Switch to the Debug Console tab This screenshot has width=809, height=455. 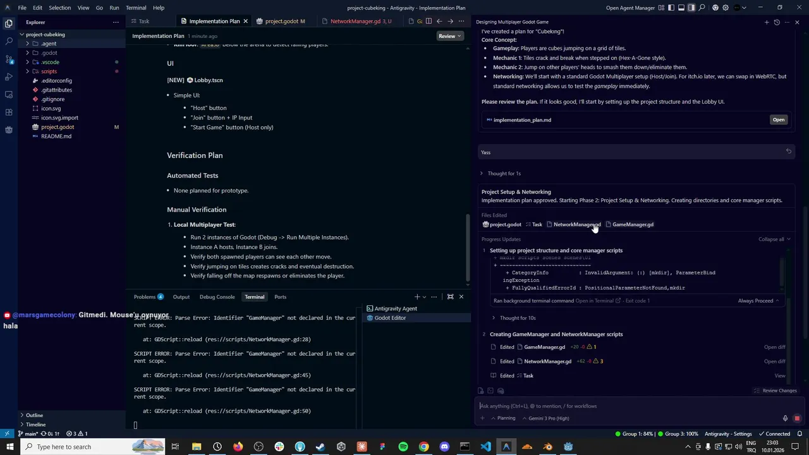(x=217, y=297)
